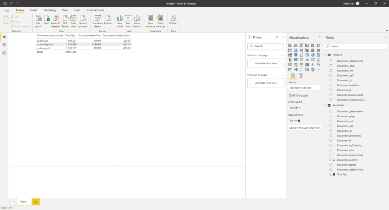Check Document.weekStarting field
Viewport: 389px width, 210px height.
tap(331, 170)
